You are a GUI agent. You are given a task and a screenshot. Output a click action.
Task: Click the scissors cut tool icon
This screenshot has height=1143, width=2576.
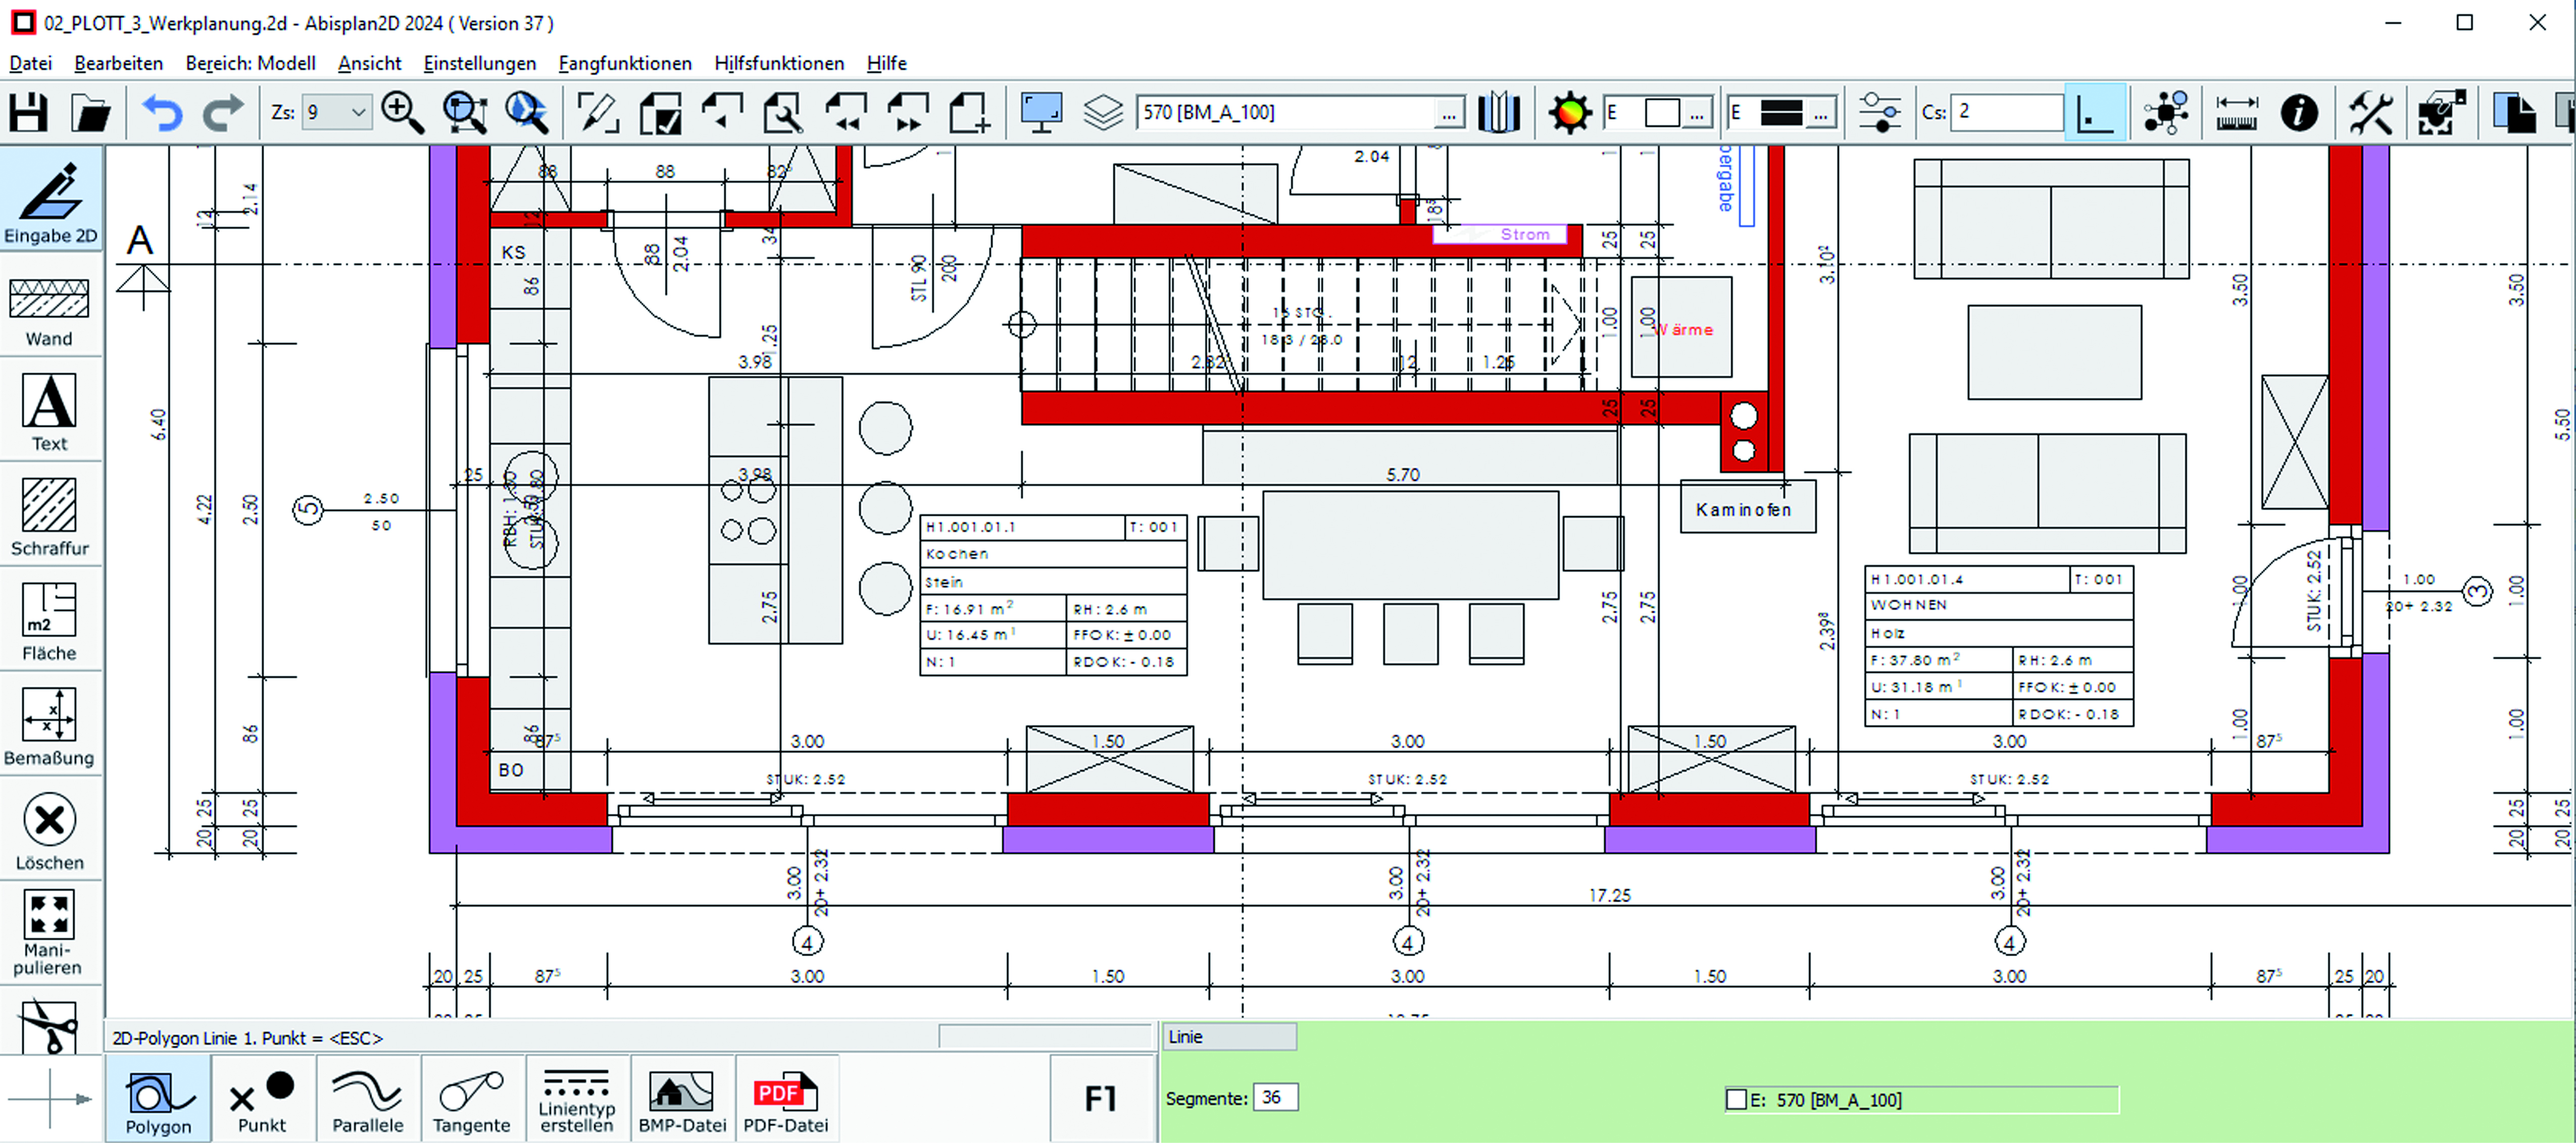pos(48,1028)
